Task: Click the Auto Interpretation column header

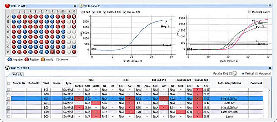Action: click(229, 83)
